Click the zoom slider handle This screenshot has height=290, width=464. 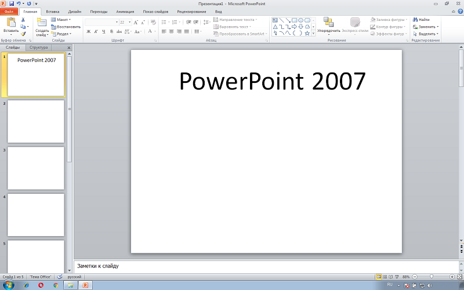432,277
